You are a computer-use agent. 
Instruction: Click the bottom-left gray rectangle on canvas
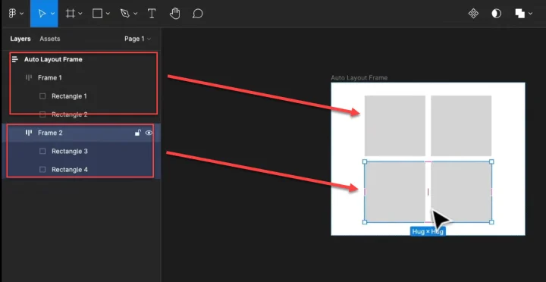pyautogui.click(x=395, y=192)
